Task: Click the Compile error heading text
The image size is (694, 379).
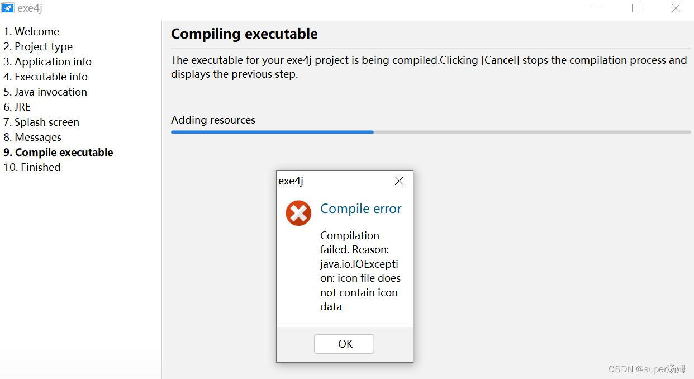Action: 360,208
